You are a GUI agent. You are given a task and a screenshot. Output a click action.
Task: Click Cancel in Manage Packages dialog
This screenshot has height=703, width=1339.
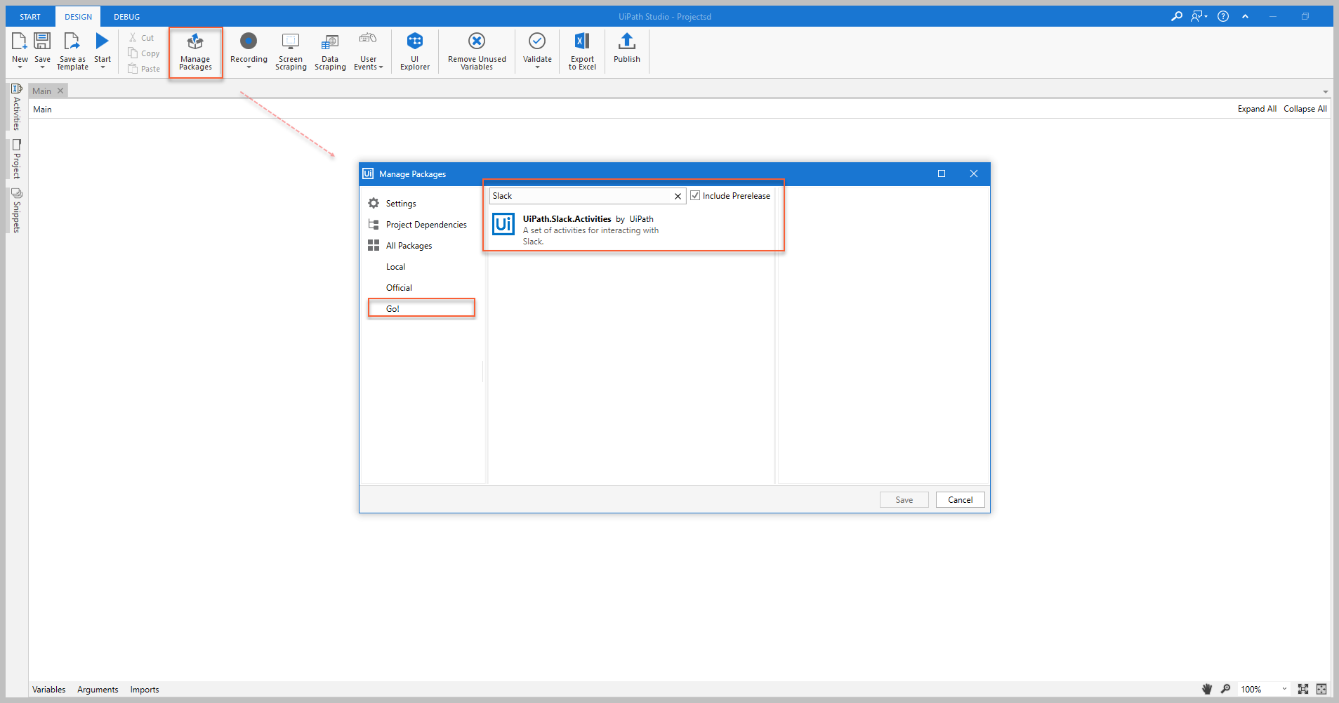(961, 500)
